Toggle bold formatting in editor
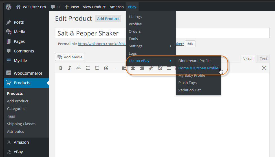 coord(61,68)
